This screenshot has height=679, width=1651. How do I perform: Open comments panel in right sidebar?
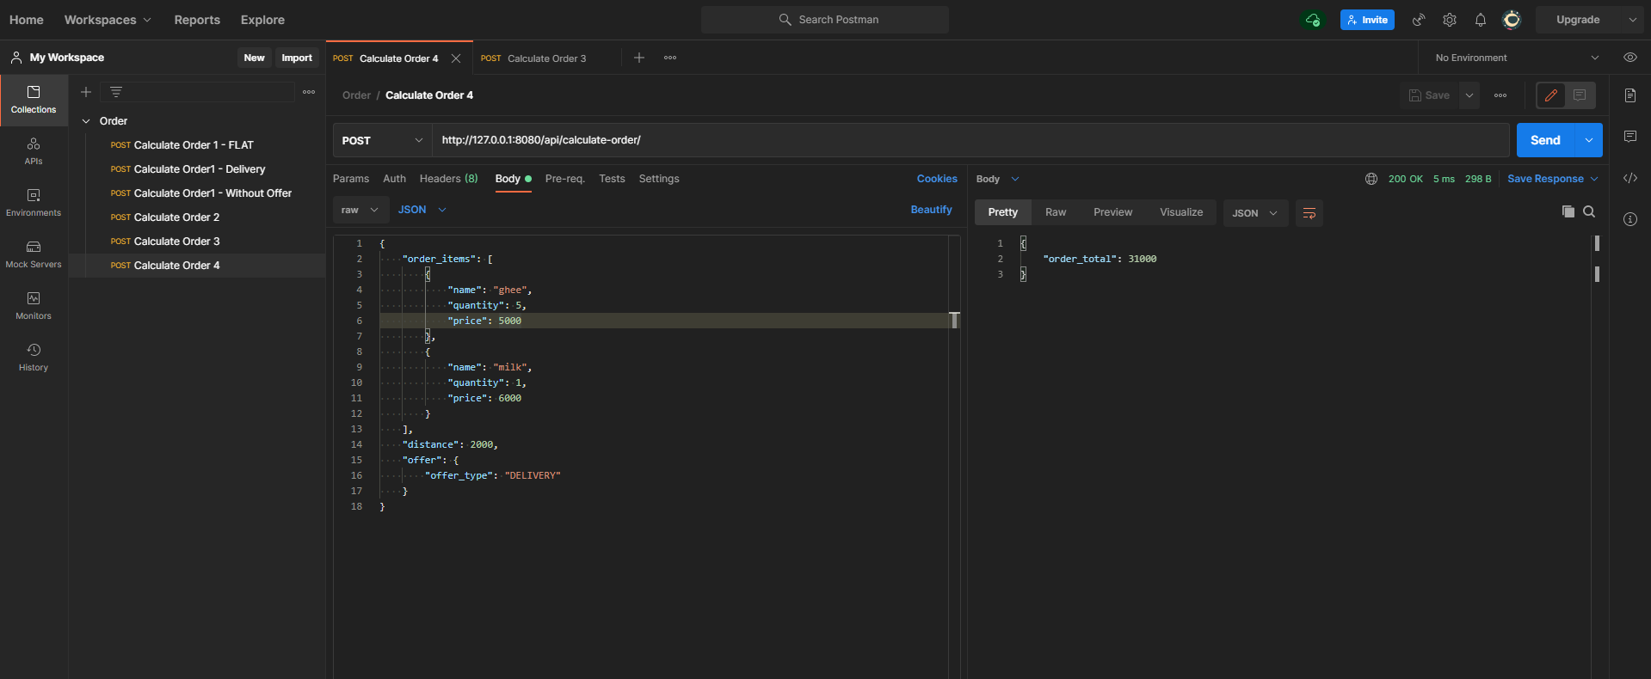[x=1630, y=137]
